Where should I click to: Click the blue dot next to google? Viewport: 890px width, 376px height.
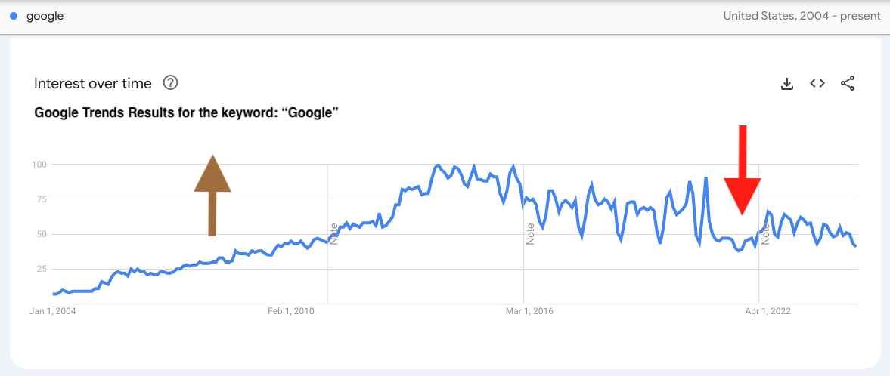(14, 16)
